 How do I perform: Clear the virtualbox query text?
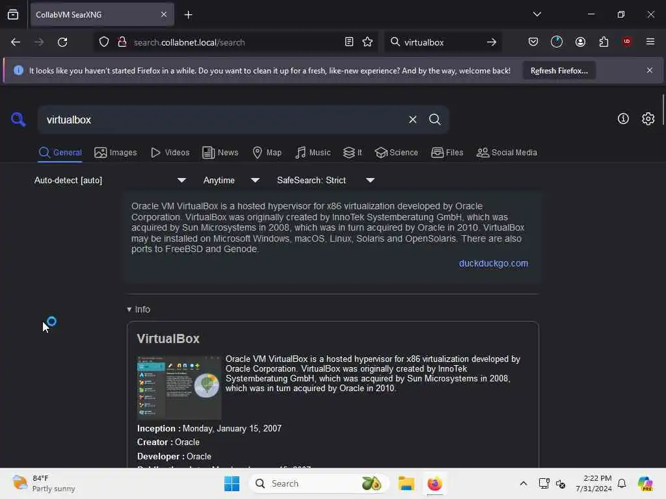point(412,120)
